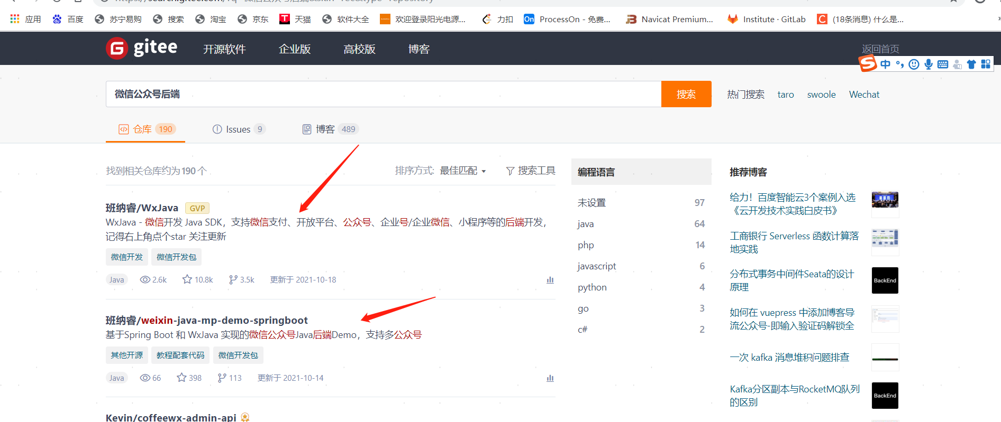Image resolution: width=1001 pixels, height=422 pixels.
Task: Click hot search term taro
Action: coord(786,95)
